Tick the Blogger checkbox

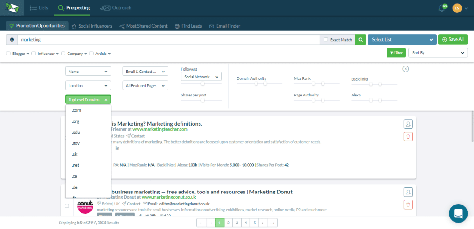pyautogui.click(x=8, y=54)
